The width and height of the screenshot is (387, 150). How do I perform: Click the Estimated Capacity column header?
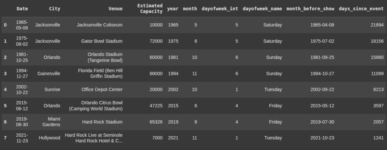point(150,9)
